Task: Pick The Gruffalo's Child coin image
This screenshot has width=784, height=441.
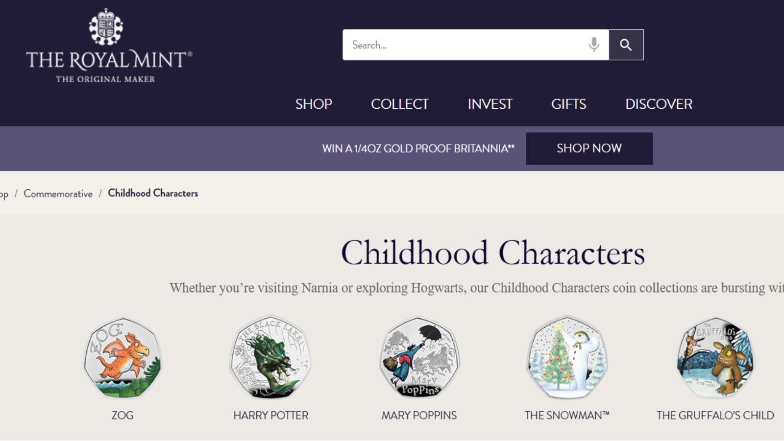Action: tap(715, 357)
